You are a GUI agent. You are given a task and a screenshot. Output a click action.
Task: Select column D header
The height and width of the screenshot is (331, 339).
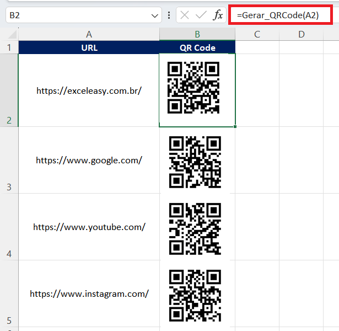[301, 34]
